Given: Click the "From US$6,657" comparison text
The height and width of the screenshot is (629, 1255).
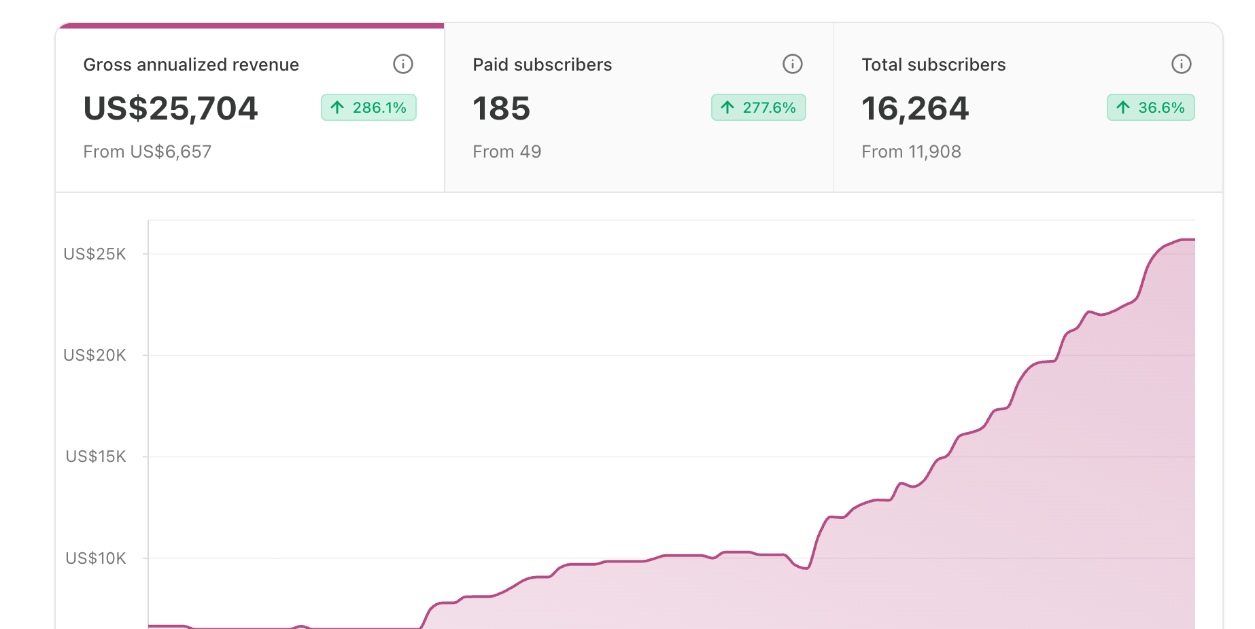Looking at the screenshot, I should 147,151.
